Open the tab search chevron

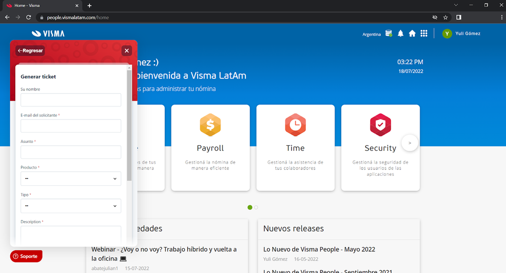[x=456, y=5]
